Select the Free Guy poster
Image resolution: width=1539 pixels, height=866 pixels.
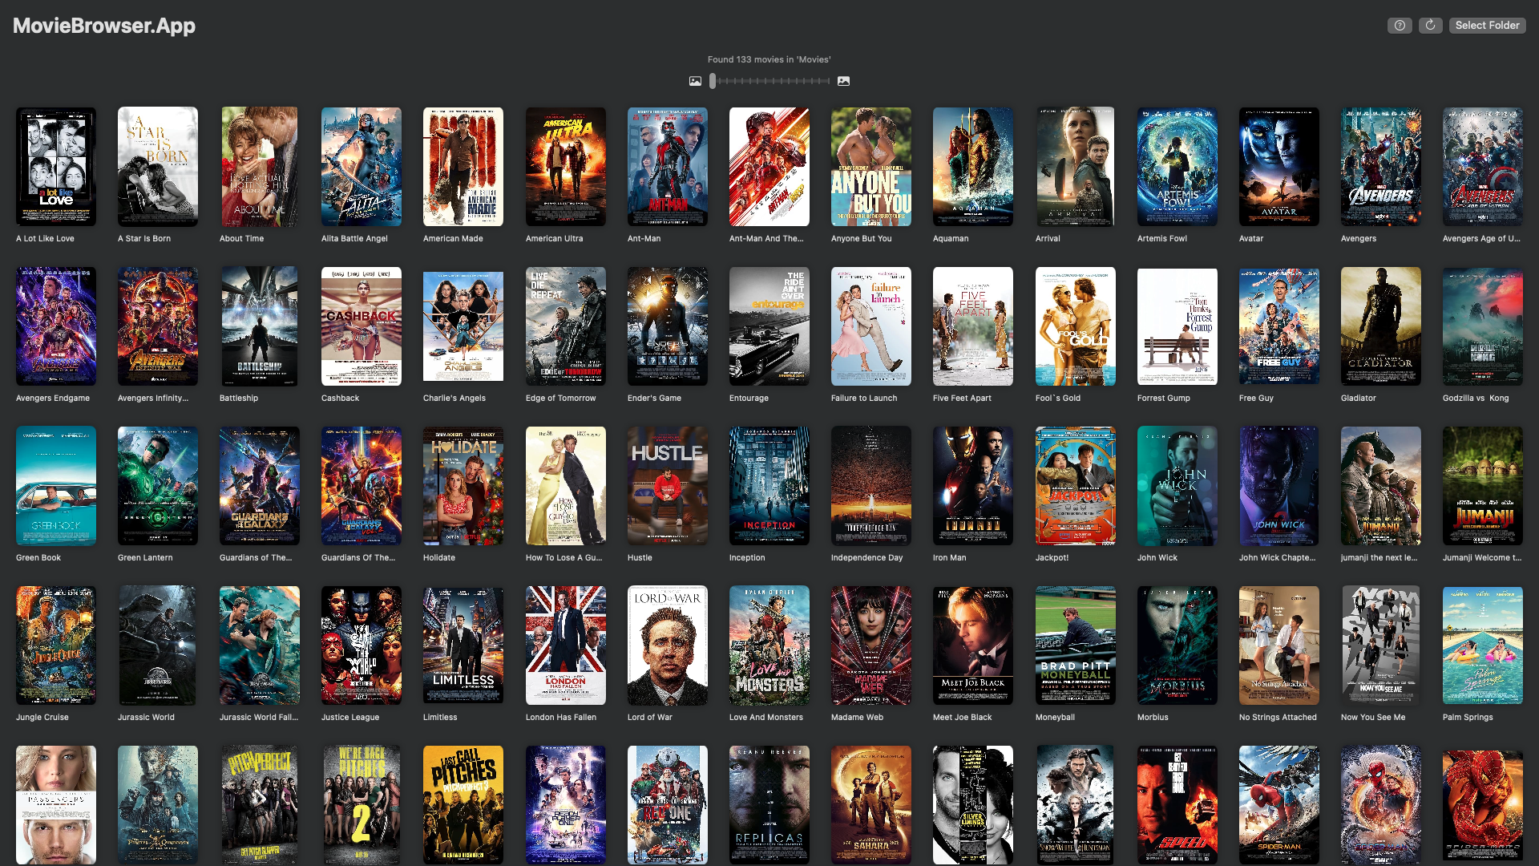1279,326
